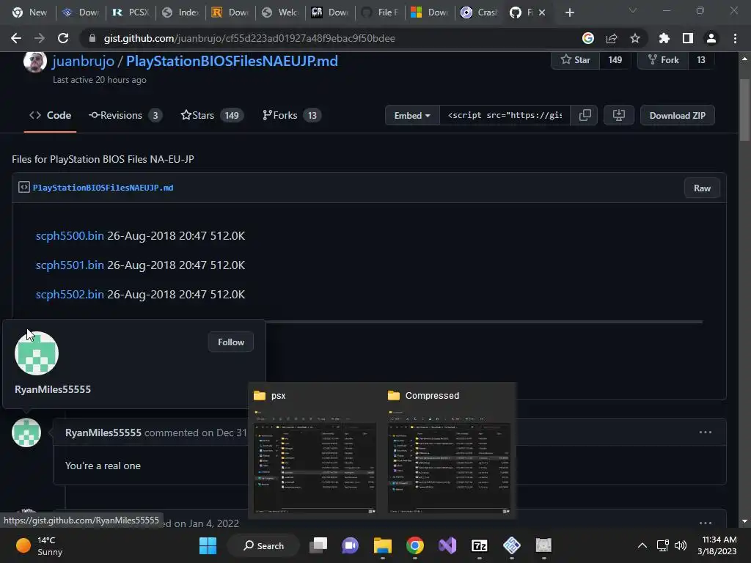Open options menu on RyanMiles55555 comment
Viewport: 751px width, 563px height.
[x=706, y=433]
